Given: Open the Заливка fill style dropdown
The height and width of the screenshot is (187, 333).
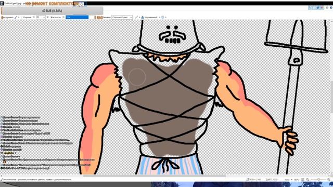Looking at the screenshot, I should tap(122, 17).
